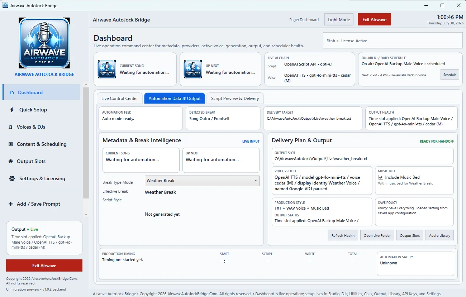The height and width of the screenshot is (297, 466).
Task: Click "TXT + WAV Voice + Music Bed" production style
Action: [x=302, y=208]
